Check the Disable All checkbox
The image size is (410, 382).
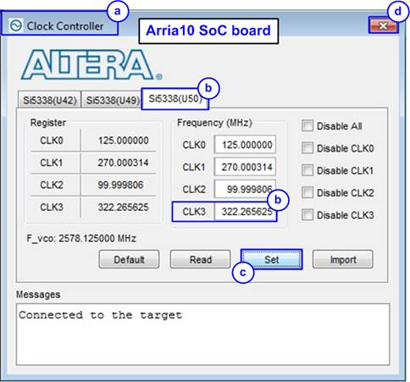point(307,126)
